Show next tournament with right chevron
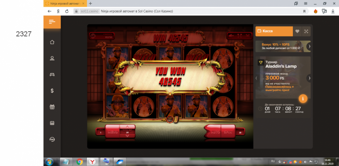This screenshot has height=166, width=339. tap(308, 78)
